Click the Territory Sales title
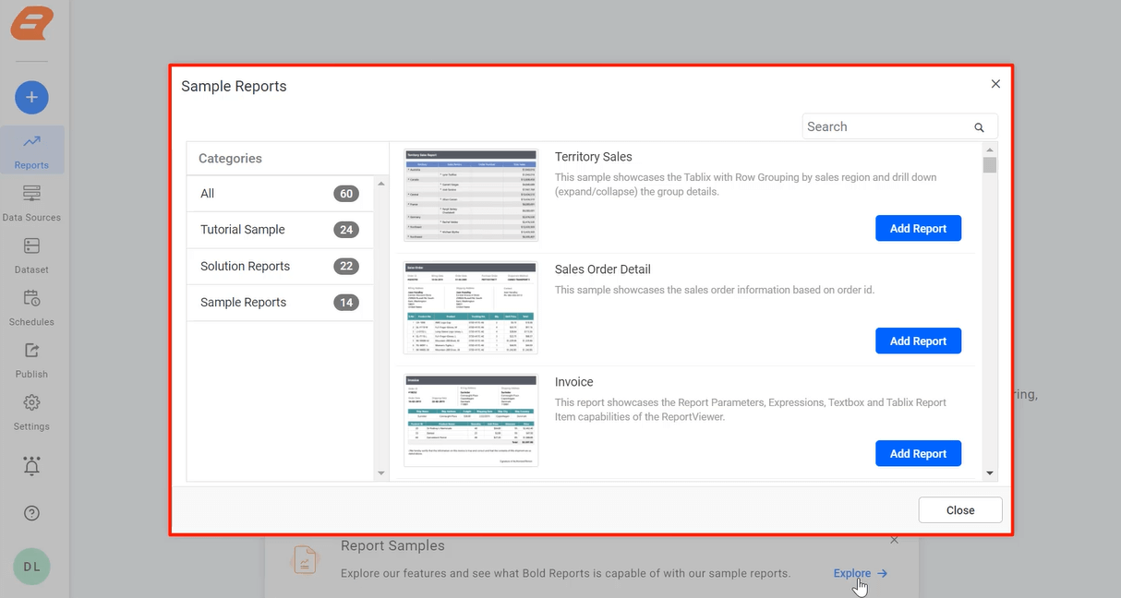Image resolution: width=1121 pixels, height=598 pixels. pos(594,157)
